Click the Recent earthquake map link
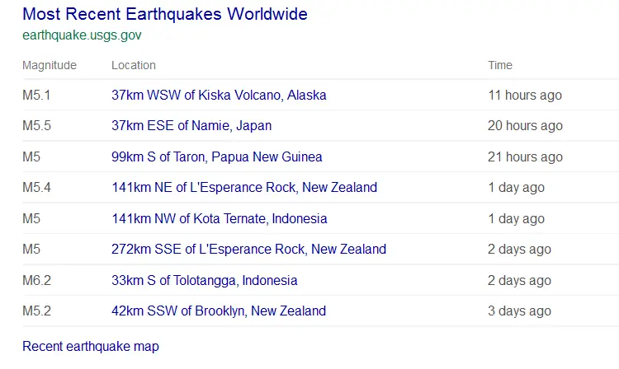The width and height of the screenshot is (619, 369). point(91,347)
